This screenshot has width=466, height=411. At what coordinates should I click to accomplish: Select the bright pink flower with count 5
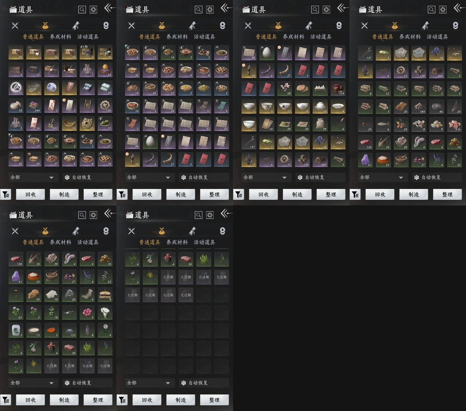tap(87, 312)
